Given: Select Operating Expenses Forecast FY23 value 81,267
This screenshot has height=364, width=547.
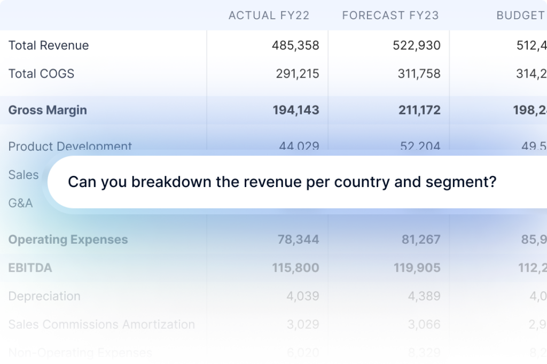Looking at the screenshot, I should point(421,239).
